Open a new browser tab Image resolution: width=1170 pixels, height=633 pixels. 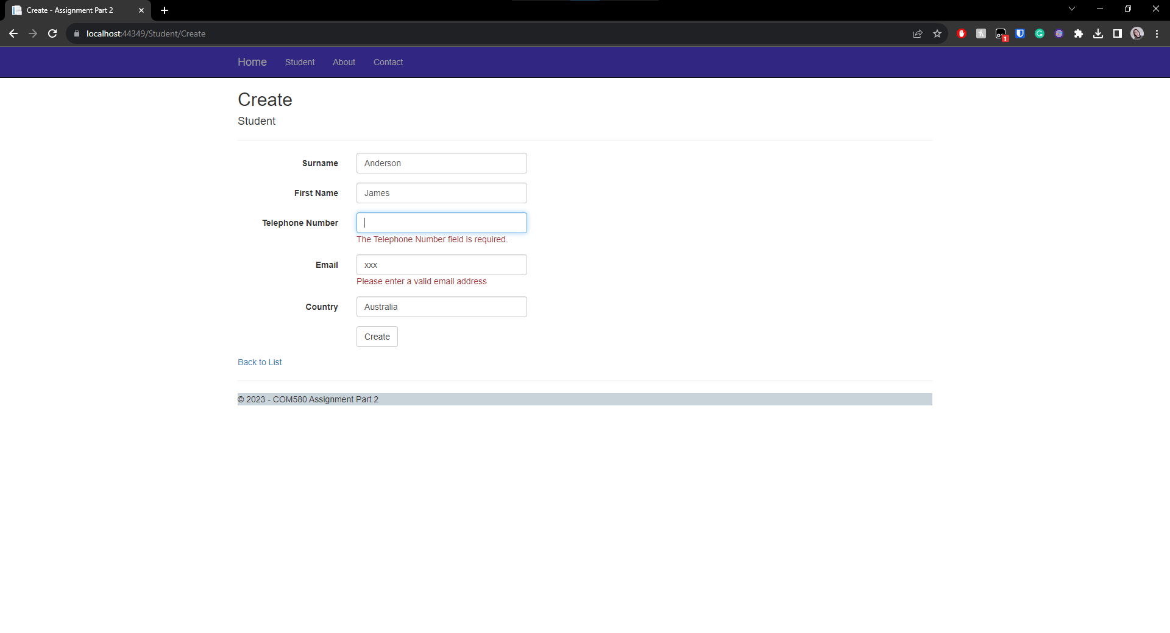(165, 10)
